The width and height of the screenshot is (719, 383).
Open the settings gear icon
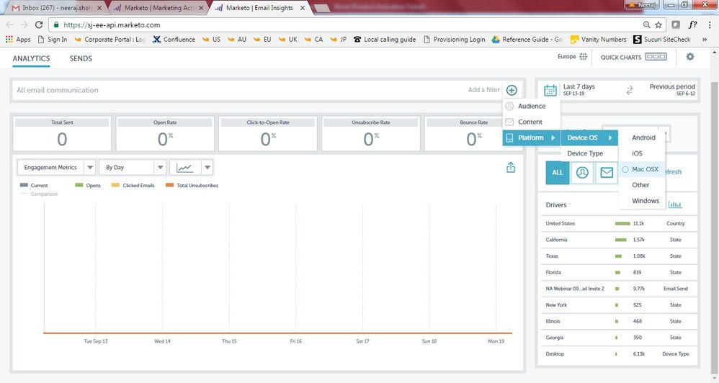[x=689, y=57]
